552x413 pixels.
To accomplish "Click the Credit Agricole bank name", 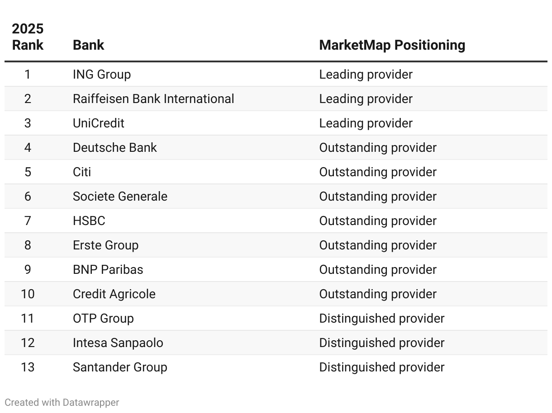I will click(x=114, y=294).
